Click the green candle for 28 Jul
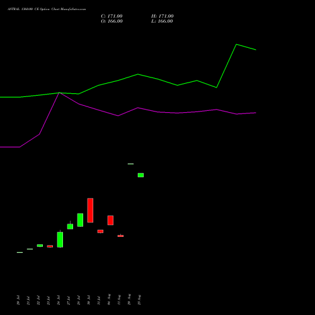This screenshot has width=315, height=315. [80, 220]
